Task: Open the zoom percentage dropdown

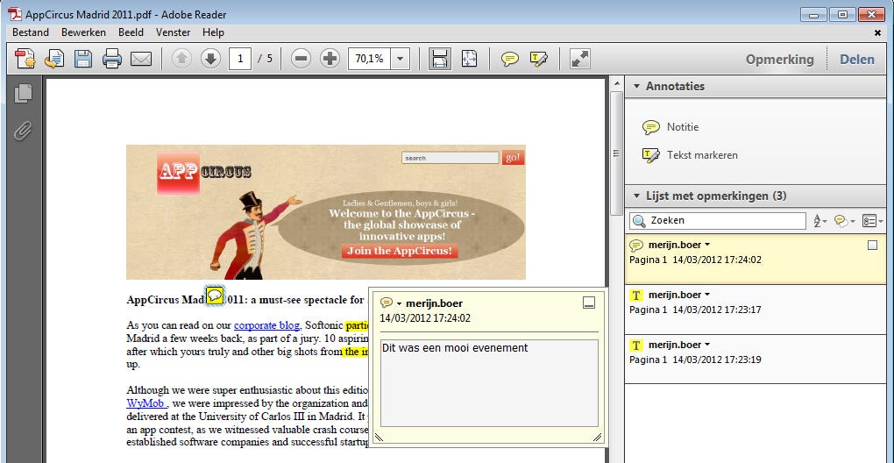Action: (x=400, y=59)
